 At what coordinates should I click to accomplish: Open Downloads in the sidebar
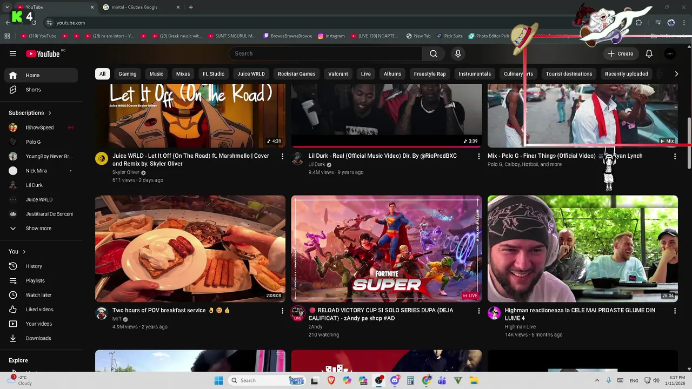[41, 338]
